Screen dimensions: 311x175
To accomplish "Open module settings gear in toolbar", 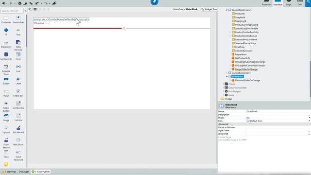I will coord(19,3).
